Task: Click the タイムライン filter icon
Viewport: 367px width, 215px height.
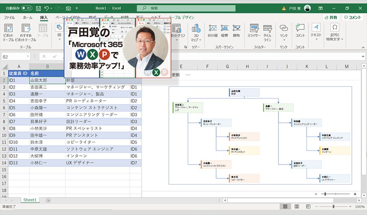Action: pyautogui.click(x=267, y=33)
